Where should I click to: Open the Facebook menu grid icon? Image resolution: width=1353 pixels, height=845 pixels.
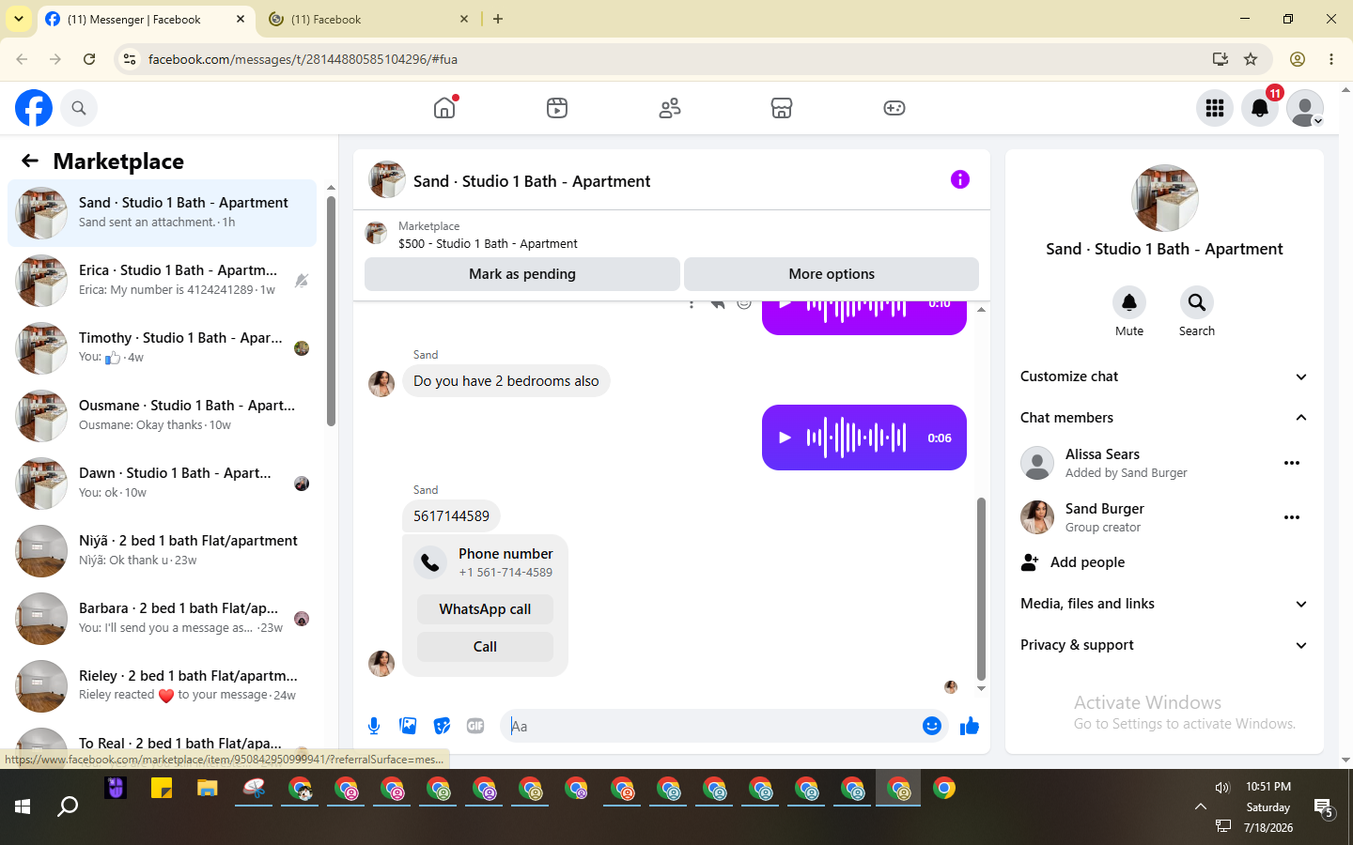tap(1215, 108)
